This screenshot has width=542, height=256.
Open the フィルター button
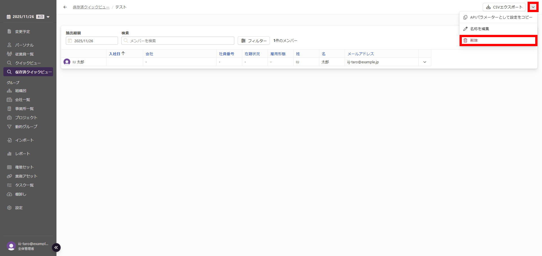253,41
